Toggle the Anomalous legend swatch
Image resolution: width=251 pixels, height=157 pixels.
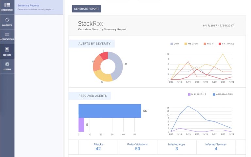tap(214, 94)
